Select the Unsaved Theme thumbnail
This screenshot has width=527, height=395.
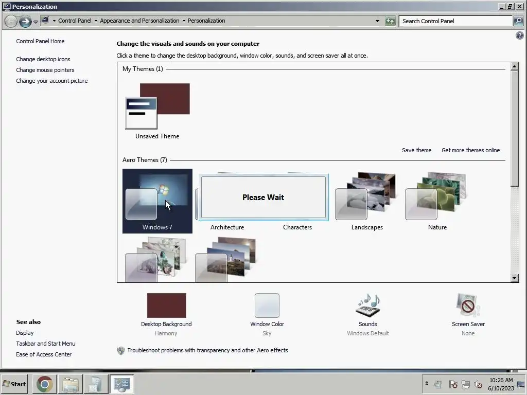(x=157, y=106)
